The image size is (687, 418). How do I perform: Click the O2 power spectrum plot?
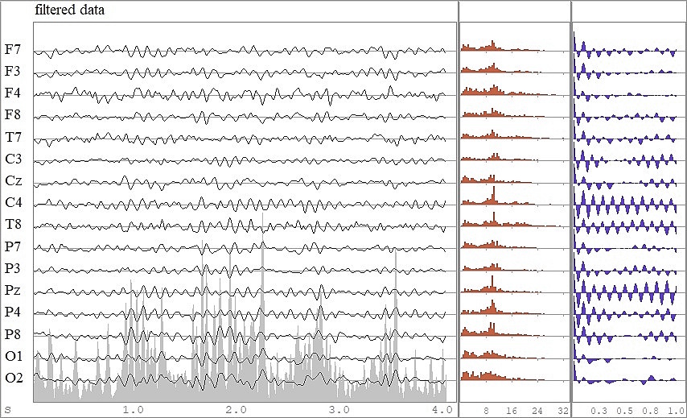point(503,375)
